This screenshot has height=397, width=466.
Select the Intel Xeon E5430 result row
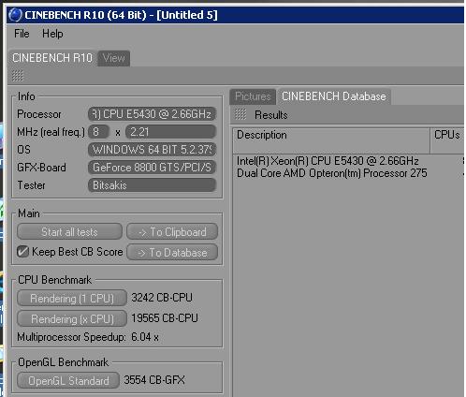[x=349, y=161]
